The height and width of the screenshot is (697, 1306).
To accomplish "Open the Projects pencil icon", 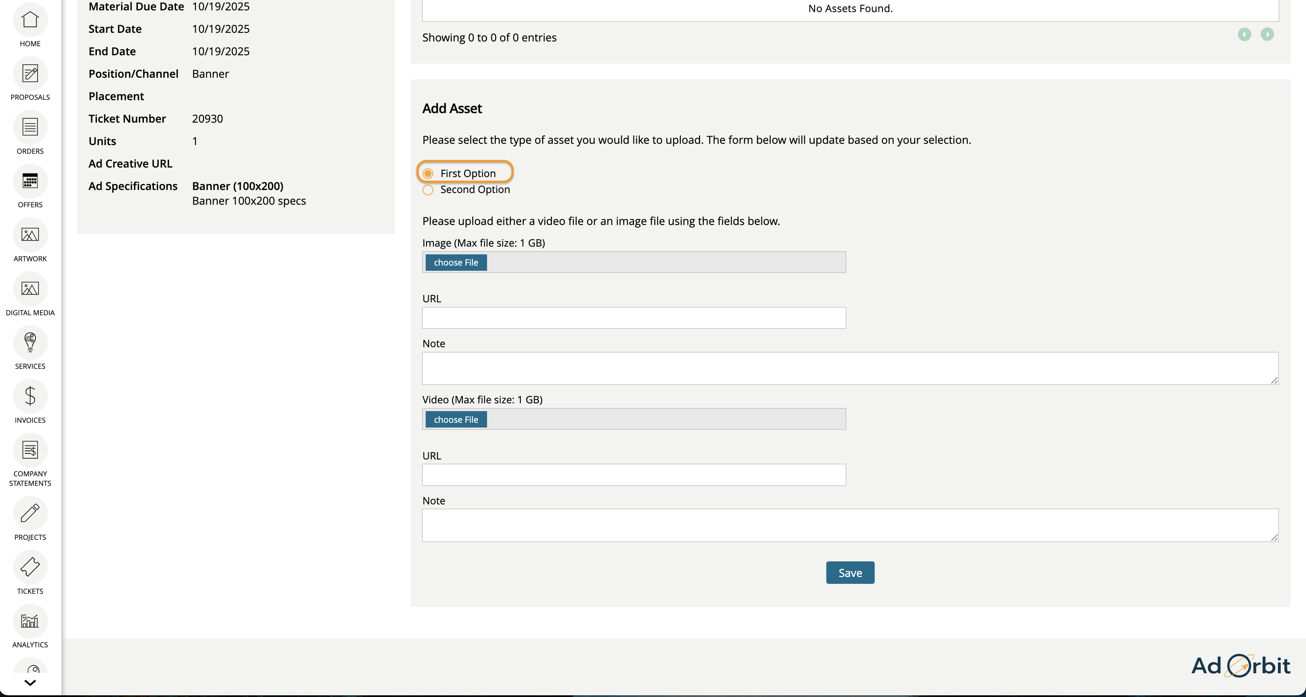I will (30, 513).
